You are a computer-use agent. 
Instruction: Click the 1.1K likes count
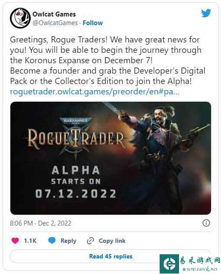[x=30, y=241]
